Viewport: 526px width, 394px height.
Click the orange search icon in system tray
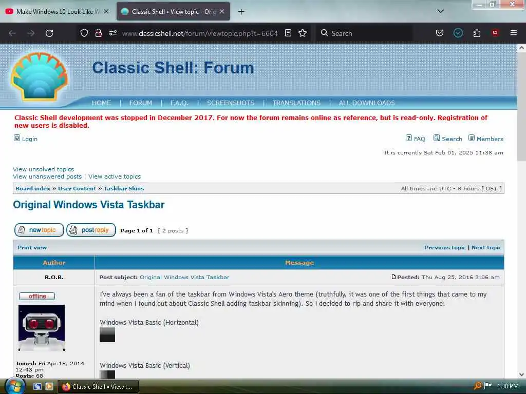pos(477,386)
